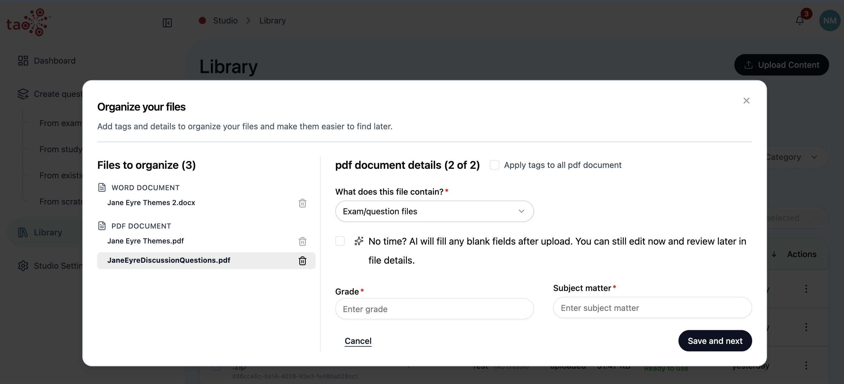The image size is (844, 384).
Task: Click the Upload Content button
Action: (x=781, y=65)
